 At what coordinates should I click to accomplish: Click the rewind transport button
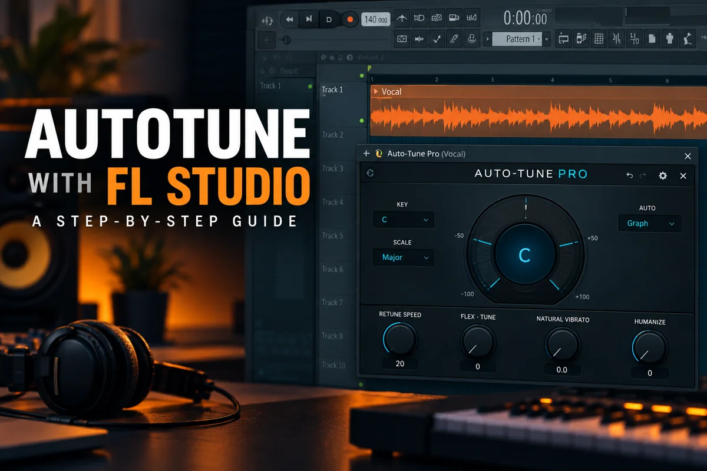pyautogui.click(x=289, y=19)
